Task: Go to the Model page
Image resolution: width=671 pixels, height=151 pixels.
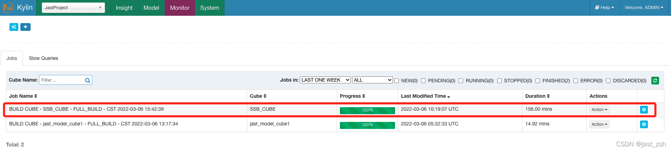Action: click(x=151, y=8)
